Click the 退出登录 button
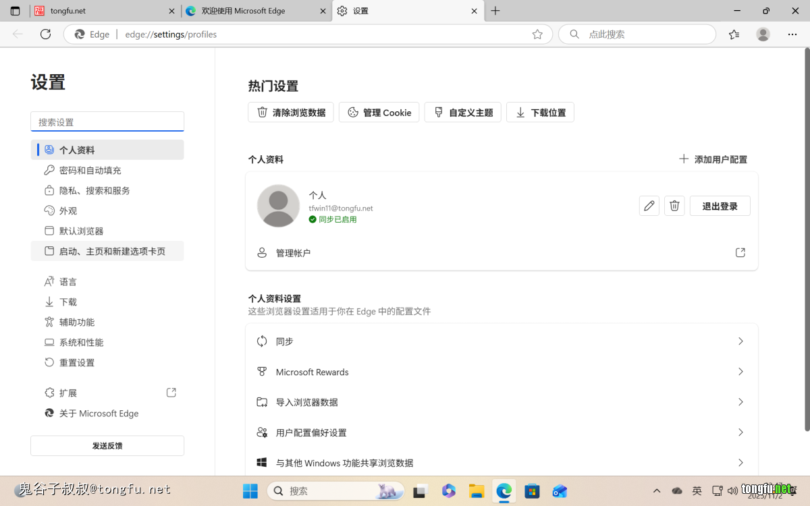 [x=720, y=206]
